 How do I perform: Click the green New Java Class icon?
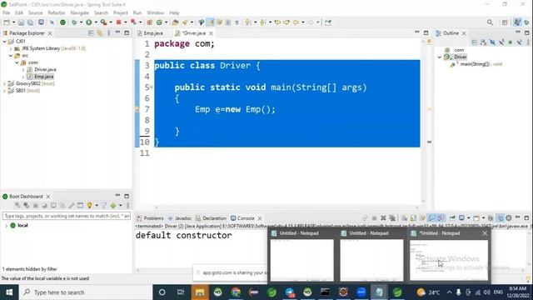tap(159, 22)
